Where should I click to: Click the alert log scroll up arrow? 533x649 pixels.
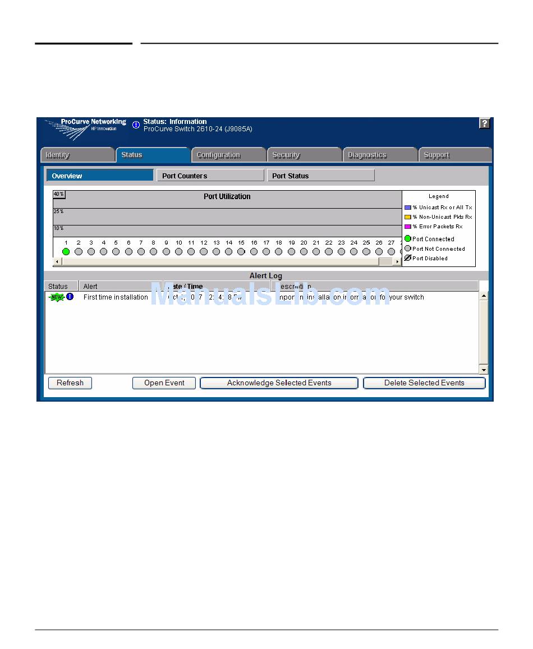(483, 296)
